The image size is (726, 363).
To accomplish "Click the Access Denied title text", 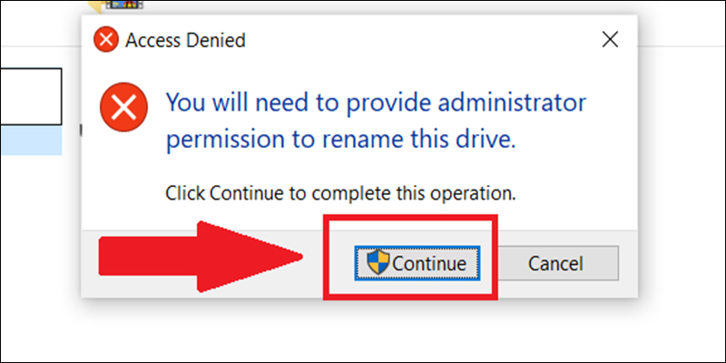I will click(185, 41).
